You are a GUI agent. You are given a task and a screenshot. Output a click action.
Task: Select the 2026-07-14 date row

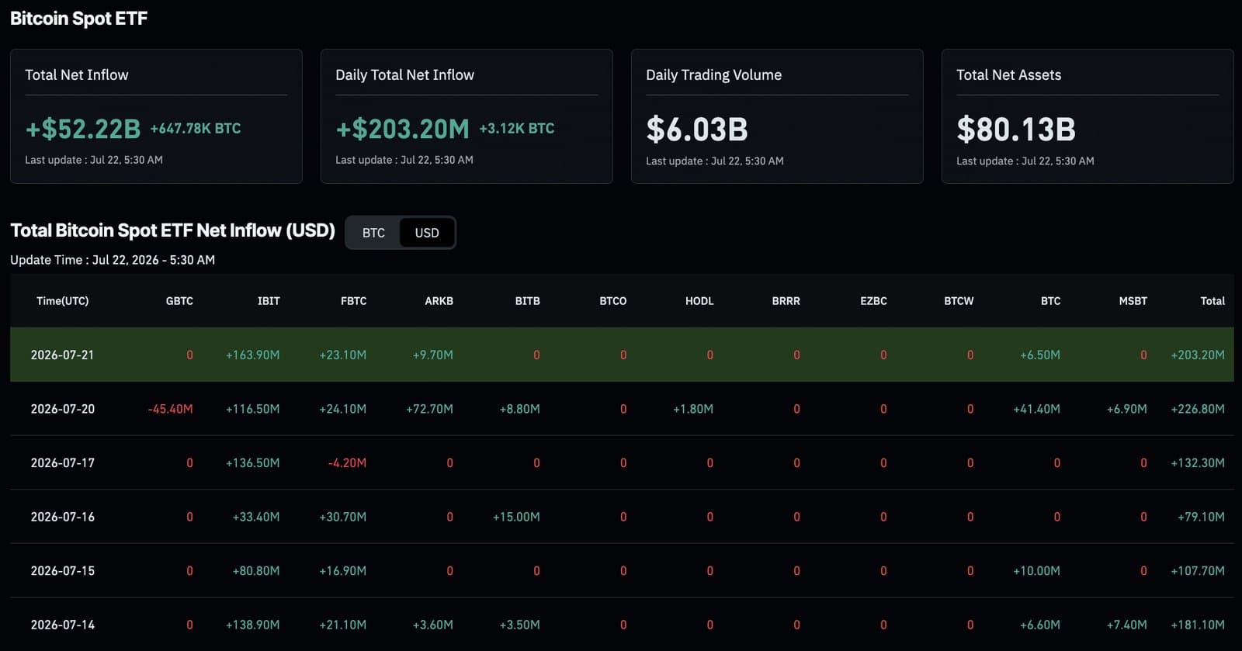click(x=622, y=624)
